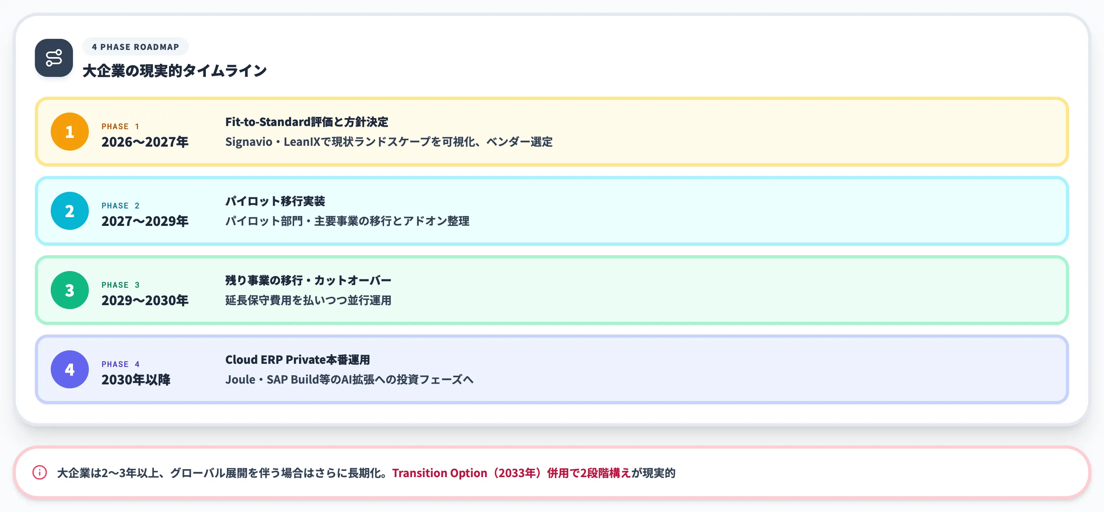
Task: Click the green phase 3 number circle
Action: [x=70, y=290]
